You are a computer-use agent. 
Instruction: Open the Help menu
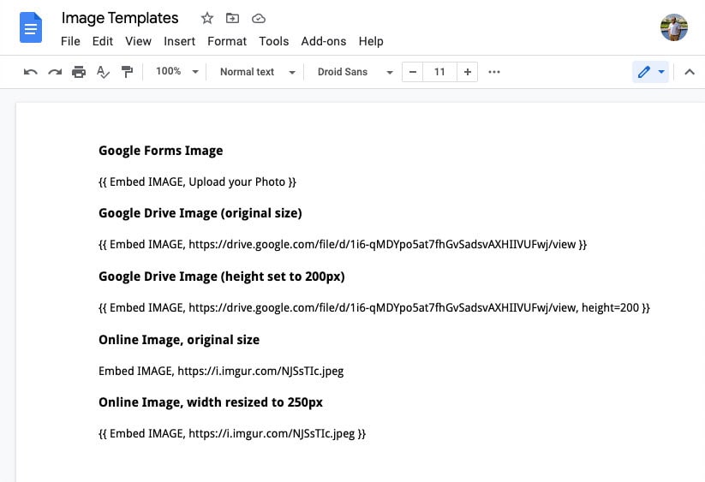tap(371, 41)
